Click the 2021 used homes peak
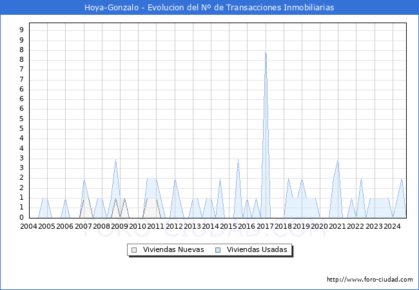The width and height of the screenshot is (419, 290). click(338, 161)
